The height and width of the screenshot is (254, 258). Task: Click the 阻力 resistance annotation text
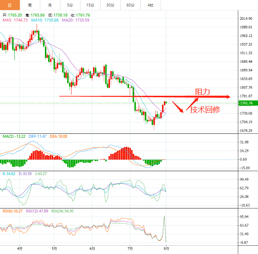tap(202, 92)
